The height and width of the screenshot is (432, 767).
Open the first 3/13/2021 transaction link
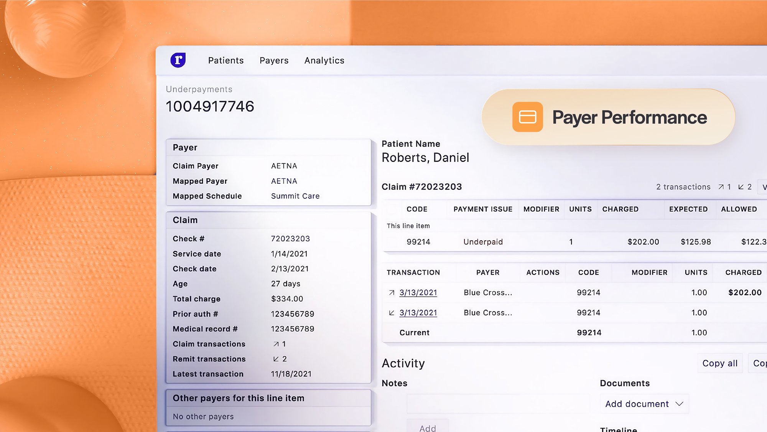418,292
